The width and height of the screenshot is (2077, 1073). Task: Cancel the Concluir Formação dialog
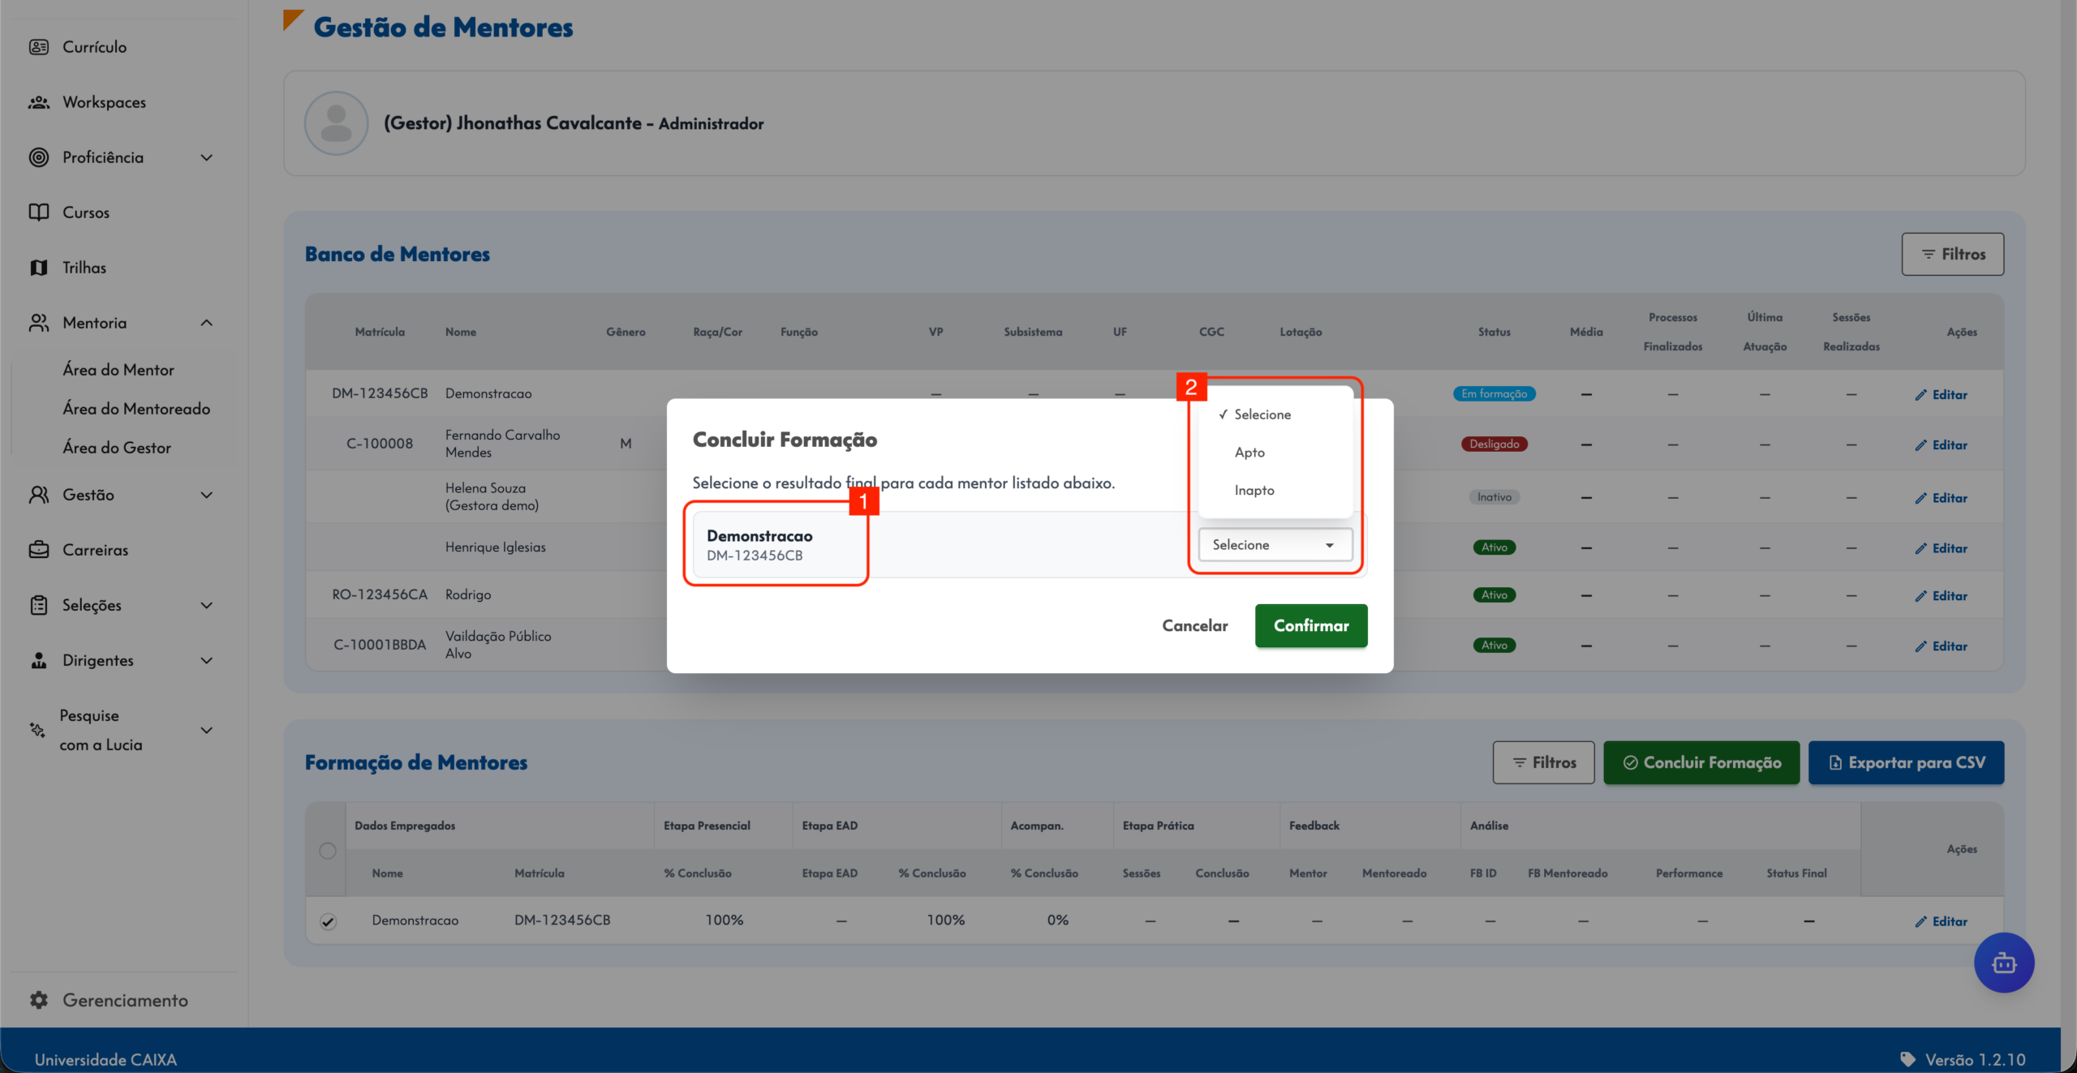1194,625
